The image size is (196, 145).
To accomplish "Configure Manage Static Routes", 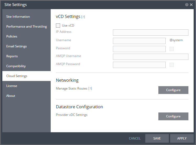I will point(173,90).
